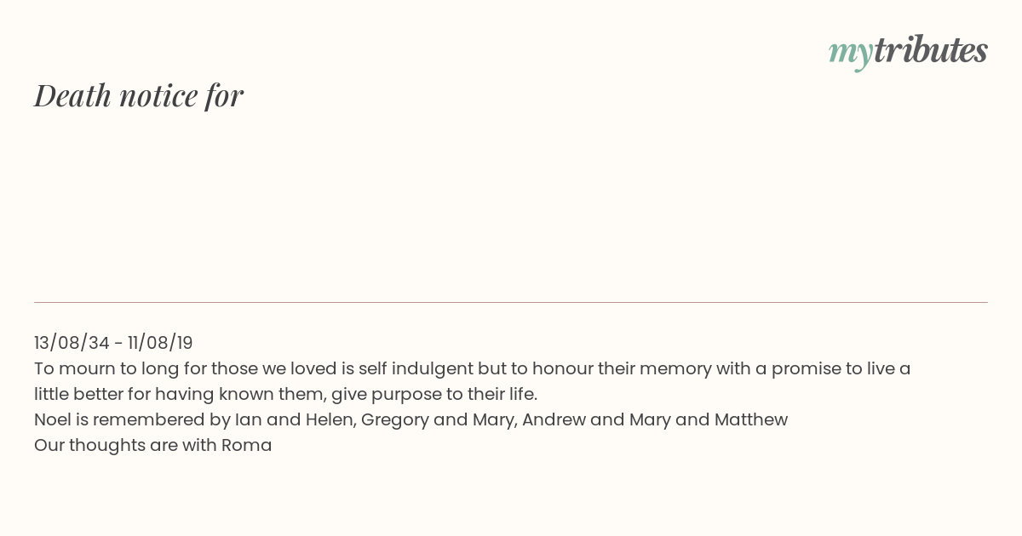The image size is (1022, 536).
Task: Click the date range 13/08/34 - 11/08/19
Action: 113,343
